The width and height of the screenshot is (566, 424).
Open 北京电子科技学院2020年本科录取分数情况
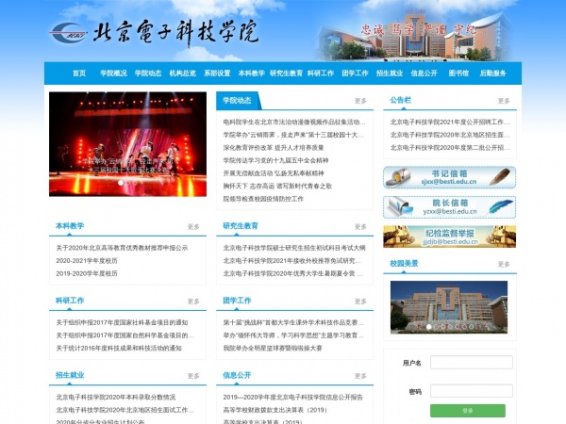(115, 397)
